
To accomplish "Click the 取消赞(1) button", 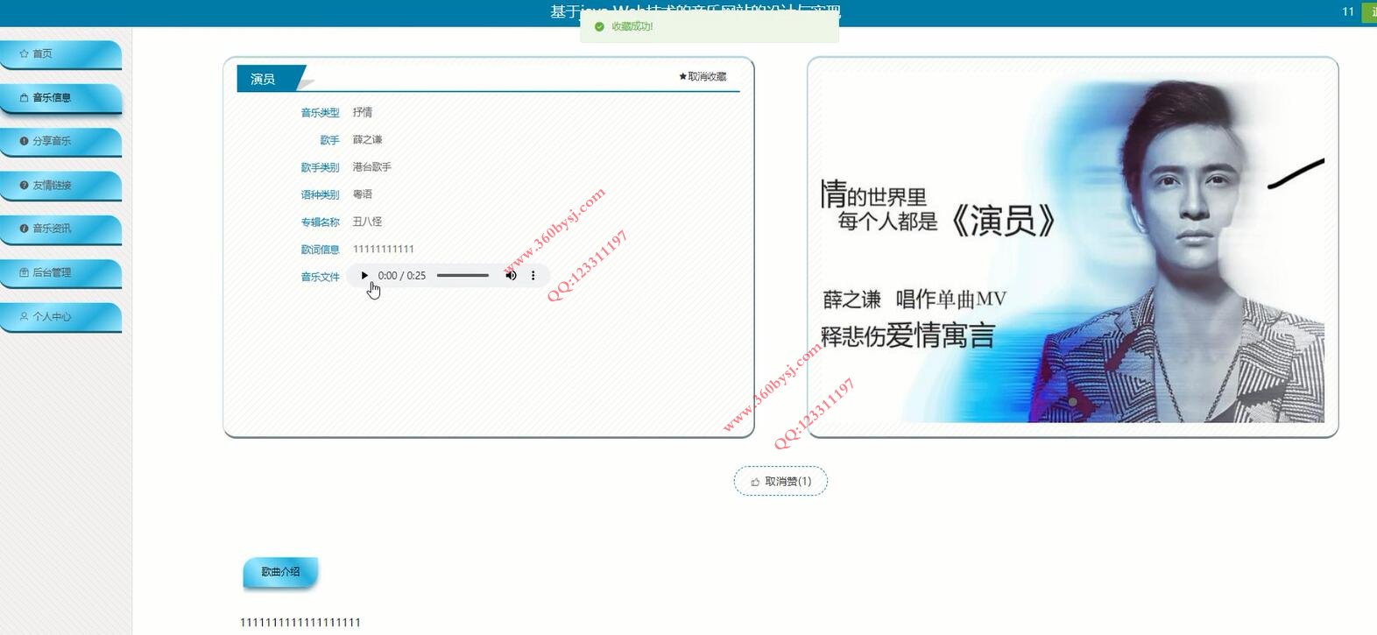I will [x=780, y=481].
